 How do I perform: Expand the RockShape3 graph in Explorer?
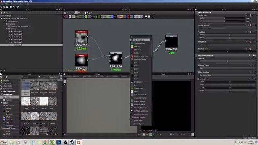[9, 37]
